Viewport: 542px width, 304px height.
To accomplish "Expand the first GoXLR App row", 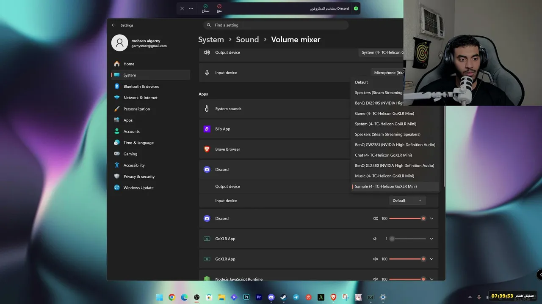I will click(431, 239).
